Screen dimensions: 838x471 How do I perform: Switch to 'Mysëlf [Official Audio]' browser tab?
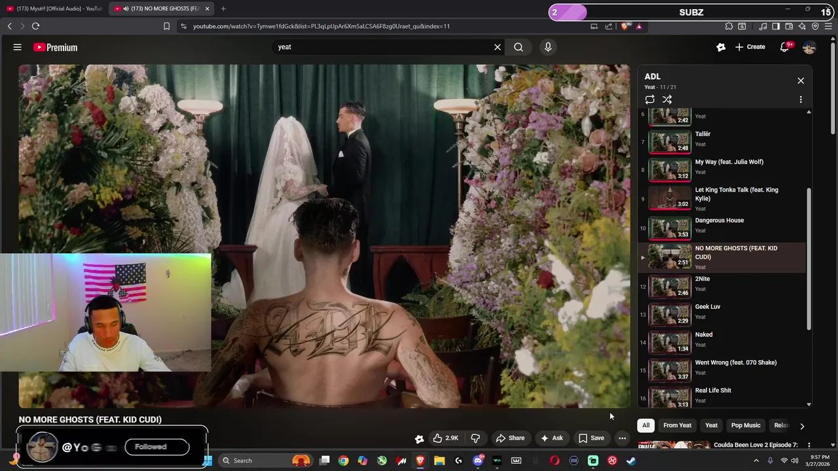[x=54, y=9]
